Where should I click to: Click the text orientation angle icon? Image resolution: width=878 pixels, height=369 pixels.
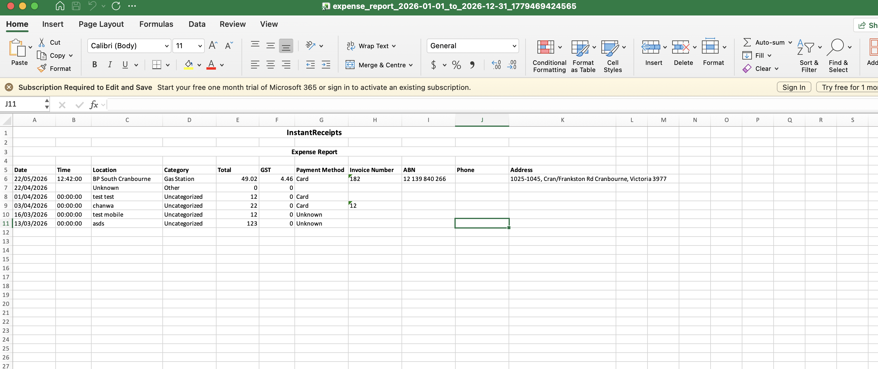click(310, 45)
